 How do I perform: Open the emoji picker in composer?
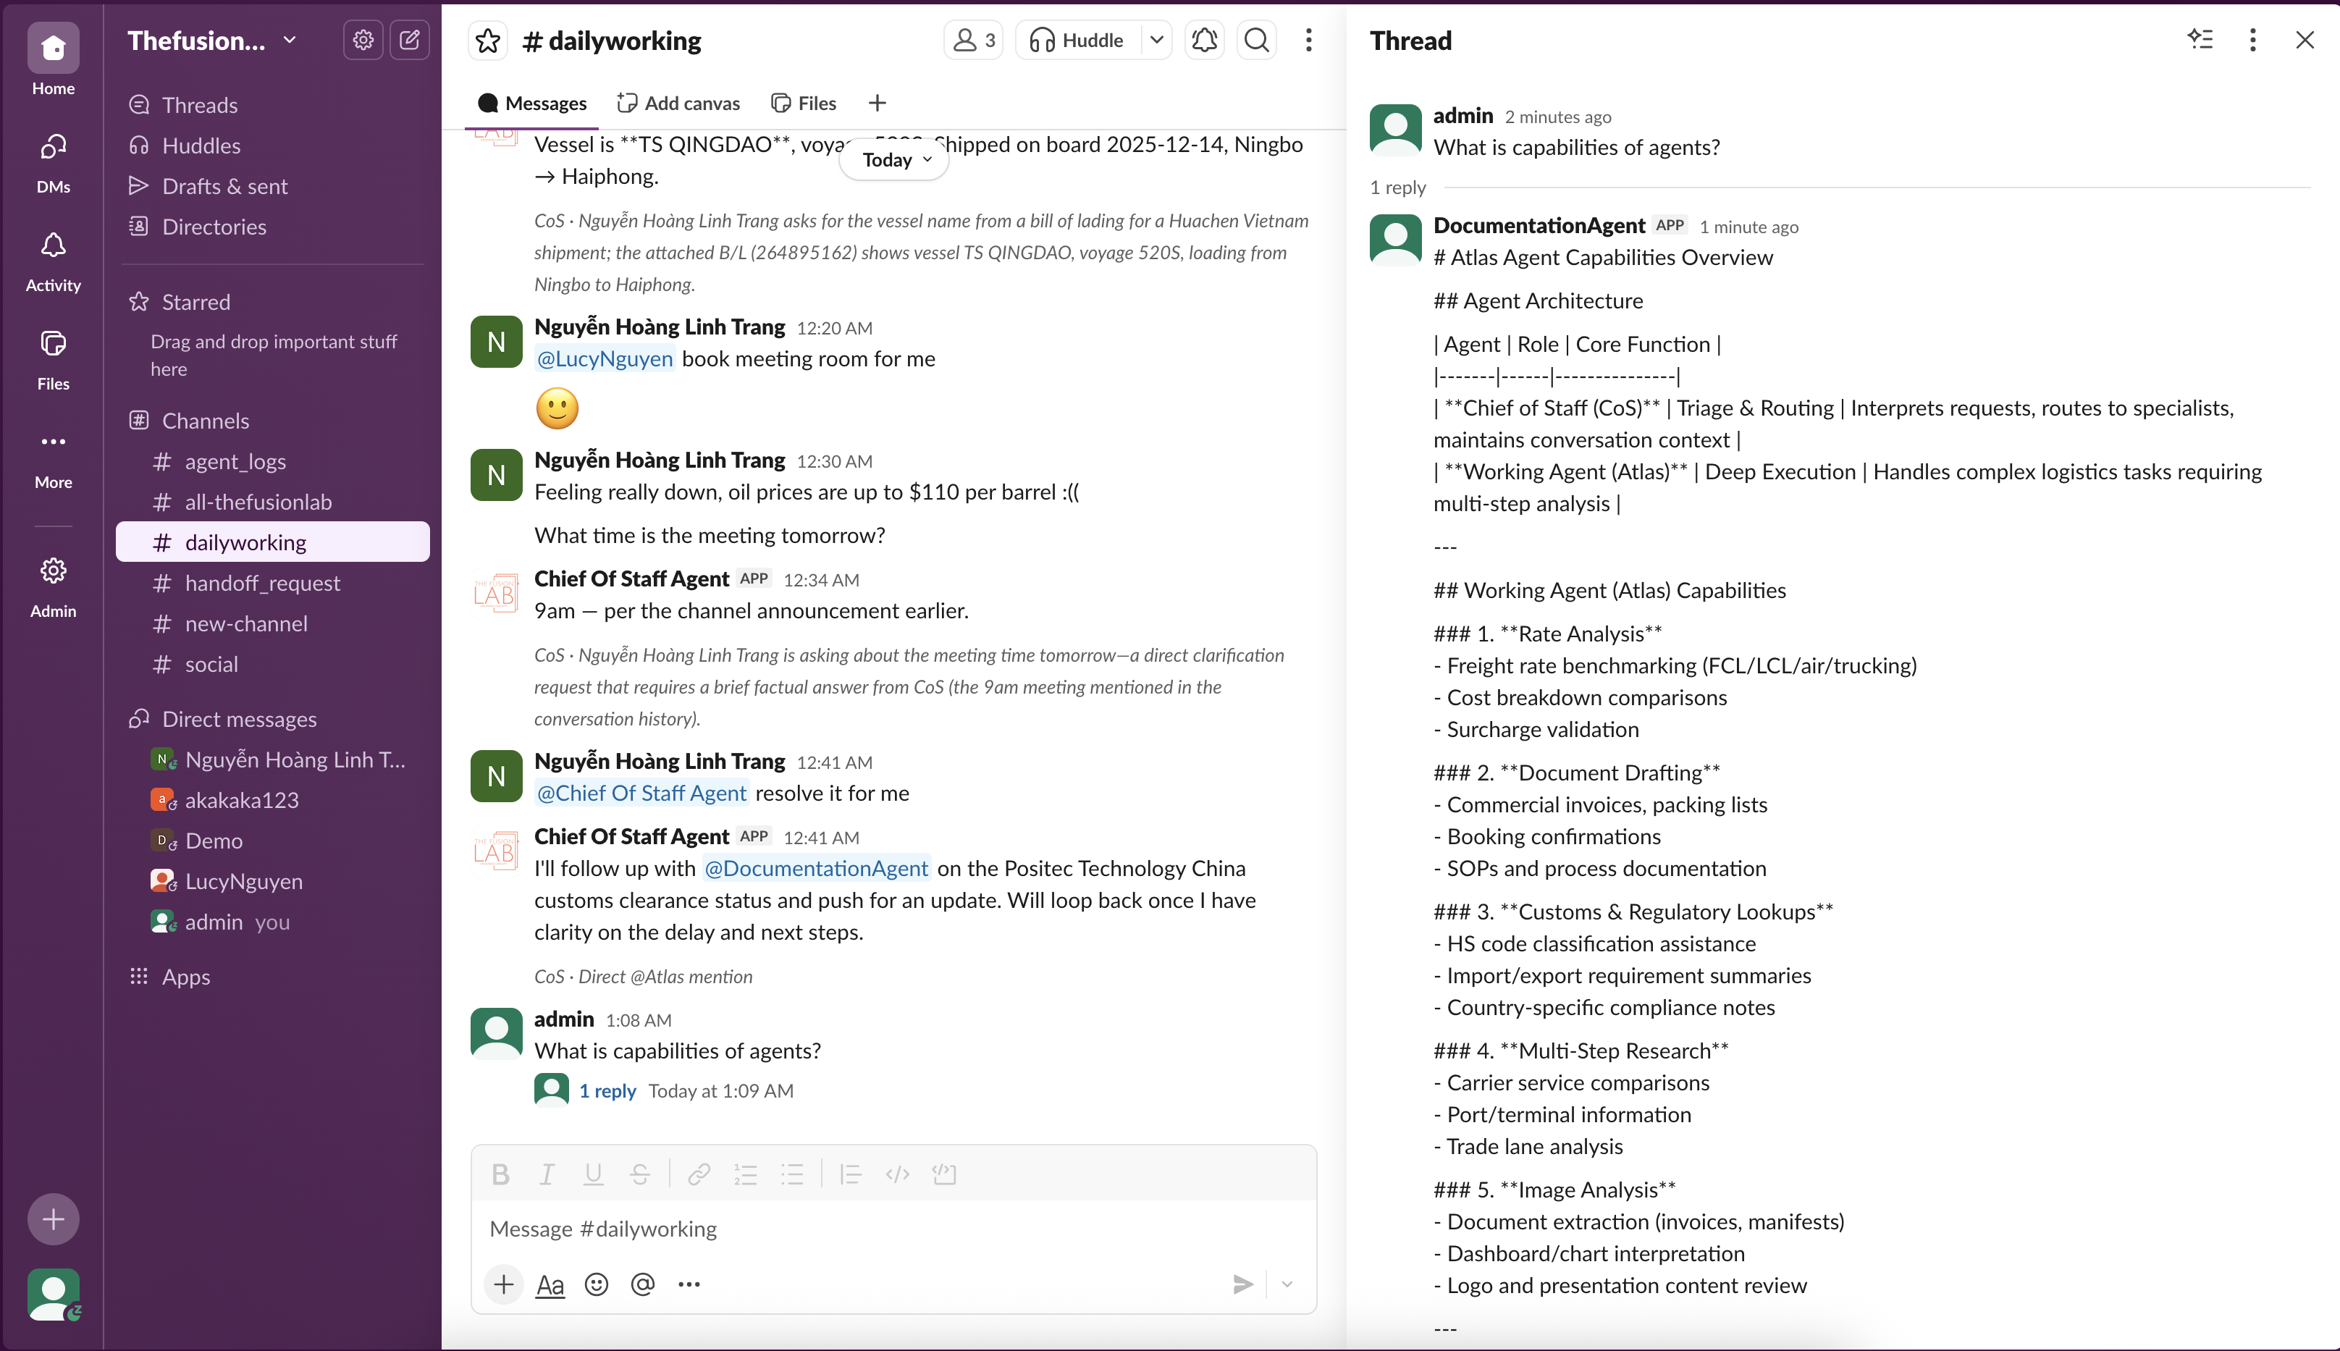596,1284
